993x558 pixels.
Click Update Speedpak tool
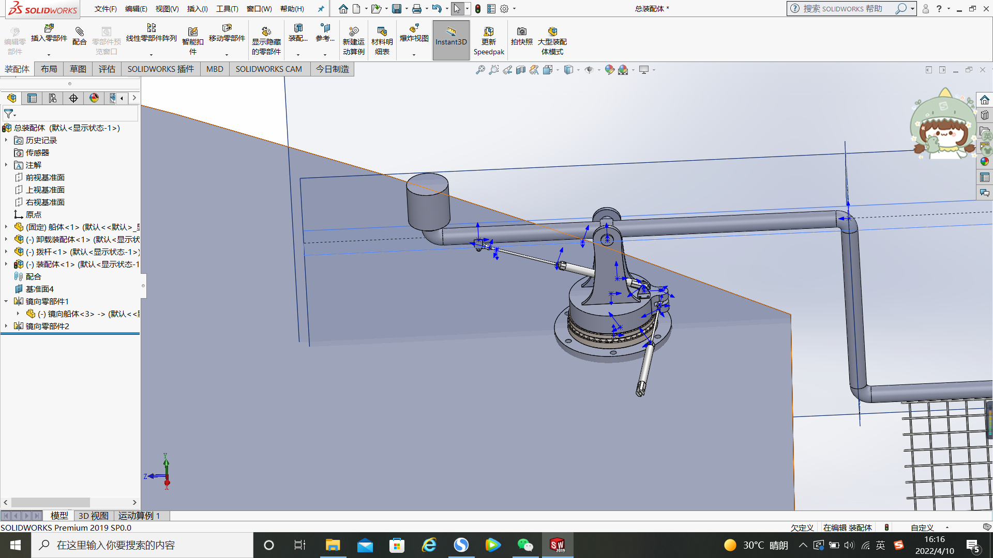click(488, 40)
